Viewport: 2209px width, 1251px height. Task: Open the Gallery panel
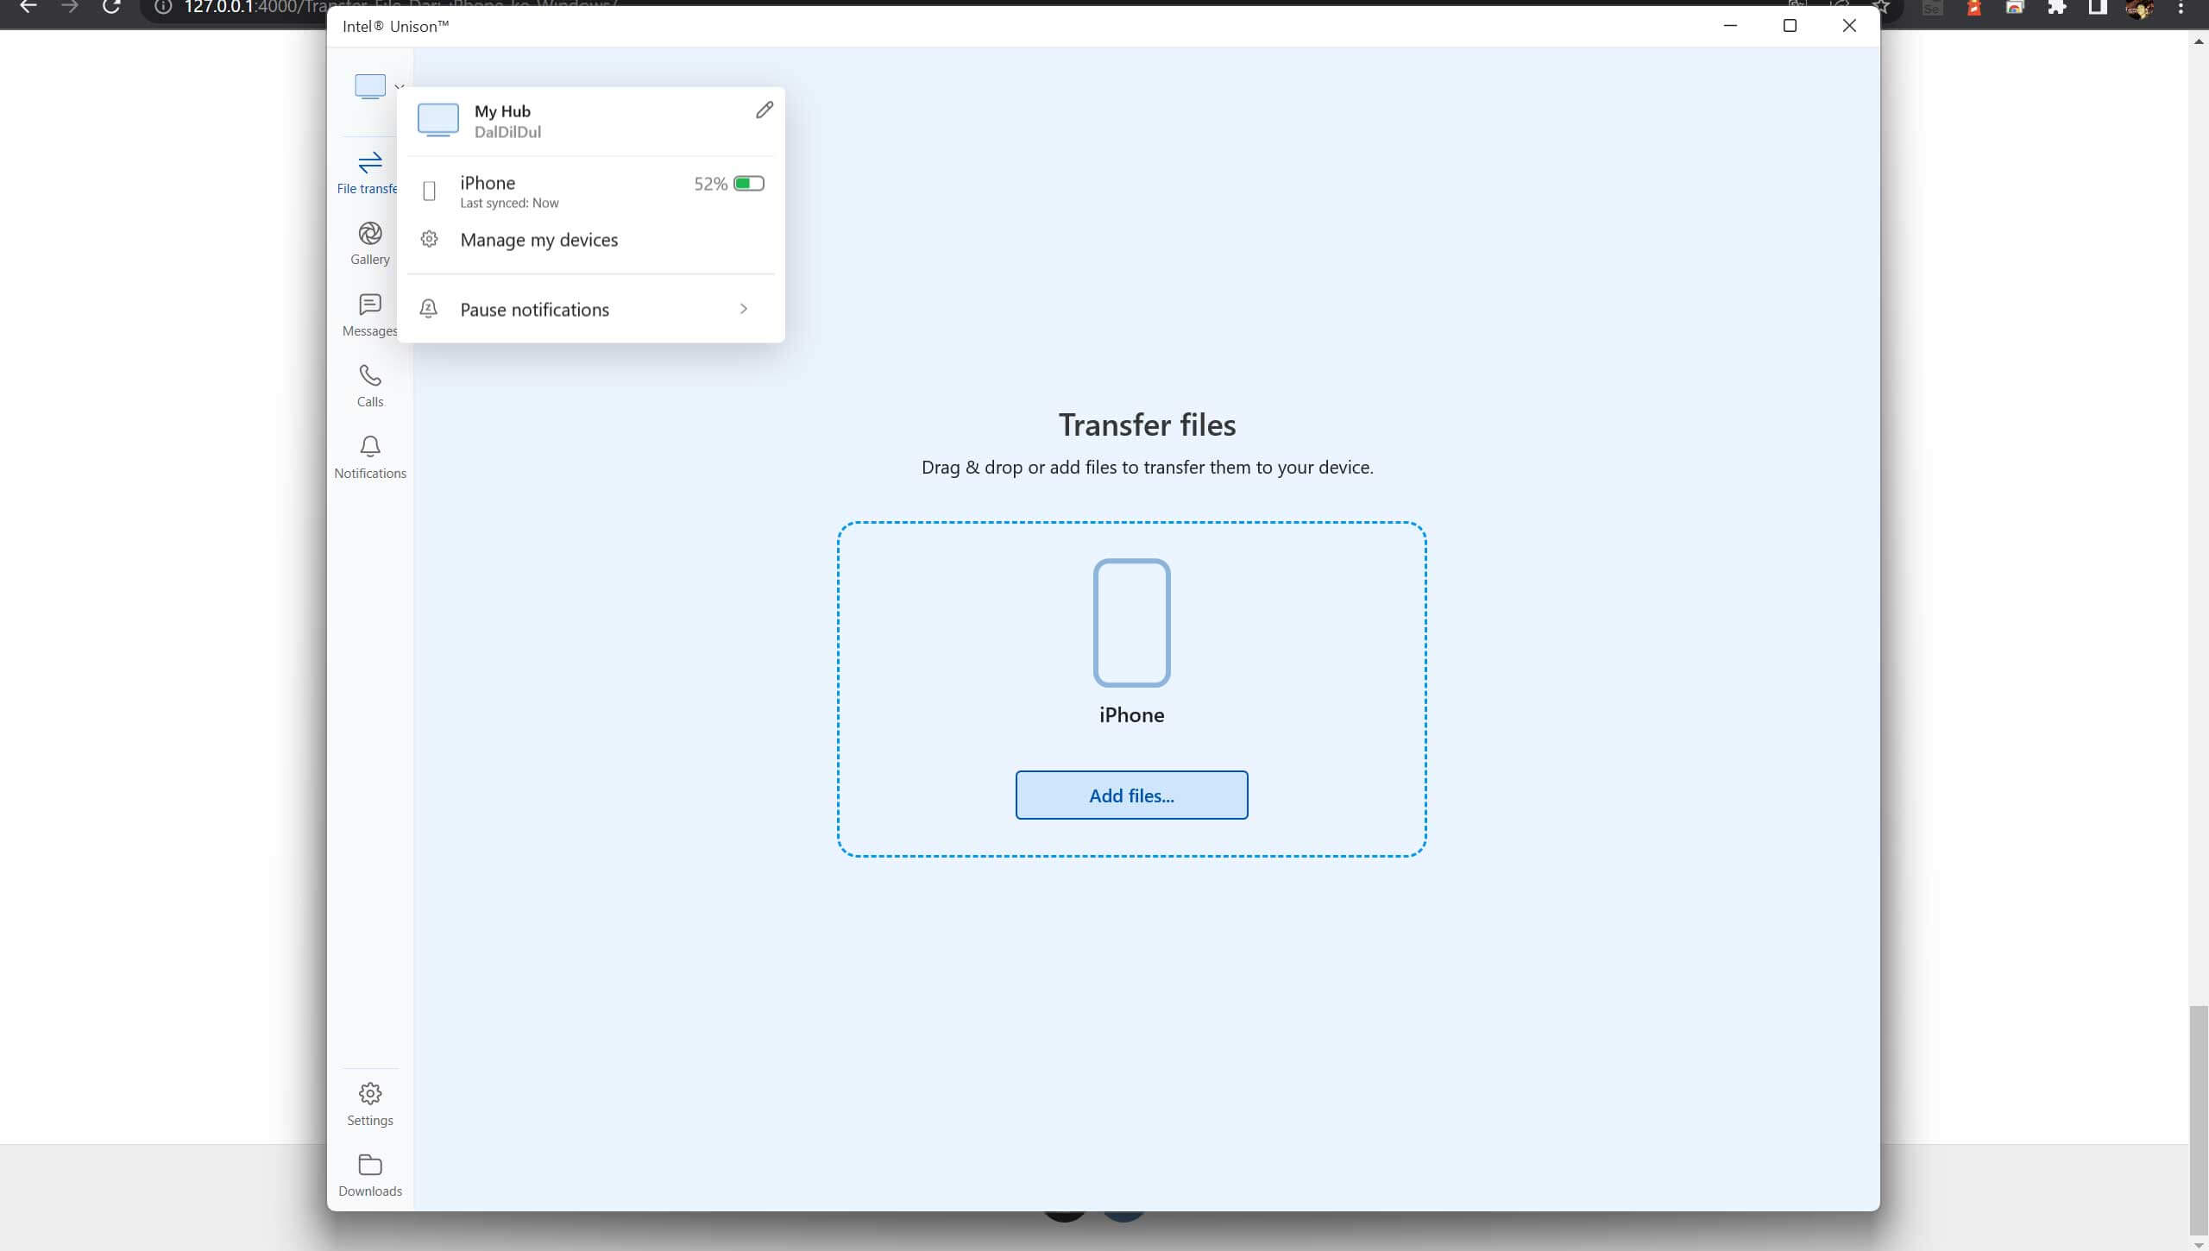coord(370,242)
